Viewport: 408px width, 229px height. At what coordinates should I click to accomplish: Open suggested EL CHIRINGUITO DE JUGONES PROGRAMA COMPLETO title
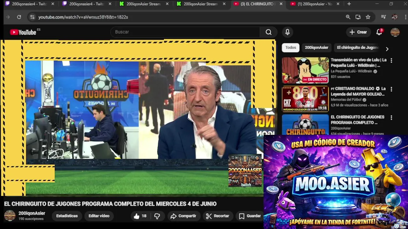pyautogui.click(x=357, y=120)
